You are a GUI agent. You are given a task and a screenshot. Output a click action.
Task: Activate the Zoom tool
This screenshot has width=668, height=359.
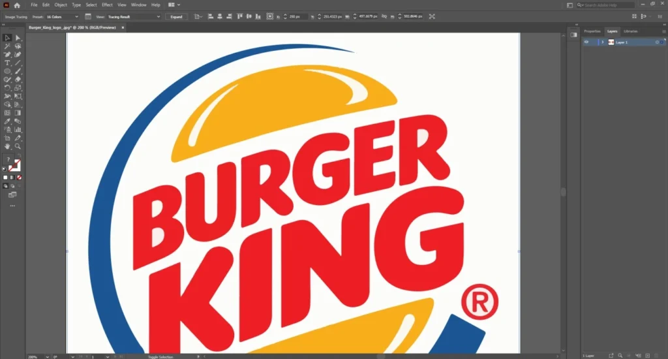(18, 146)
